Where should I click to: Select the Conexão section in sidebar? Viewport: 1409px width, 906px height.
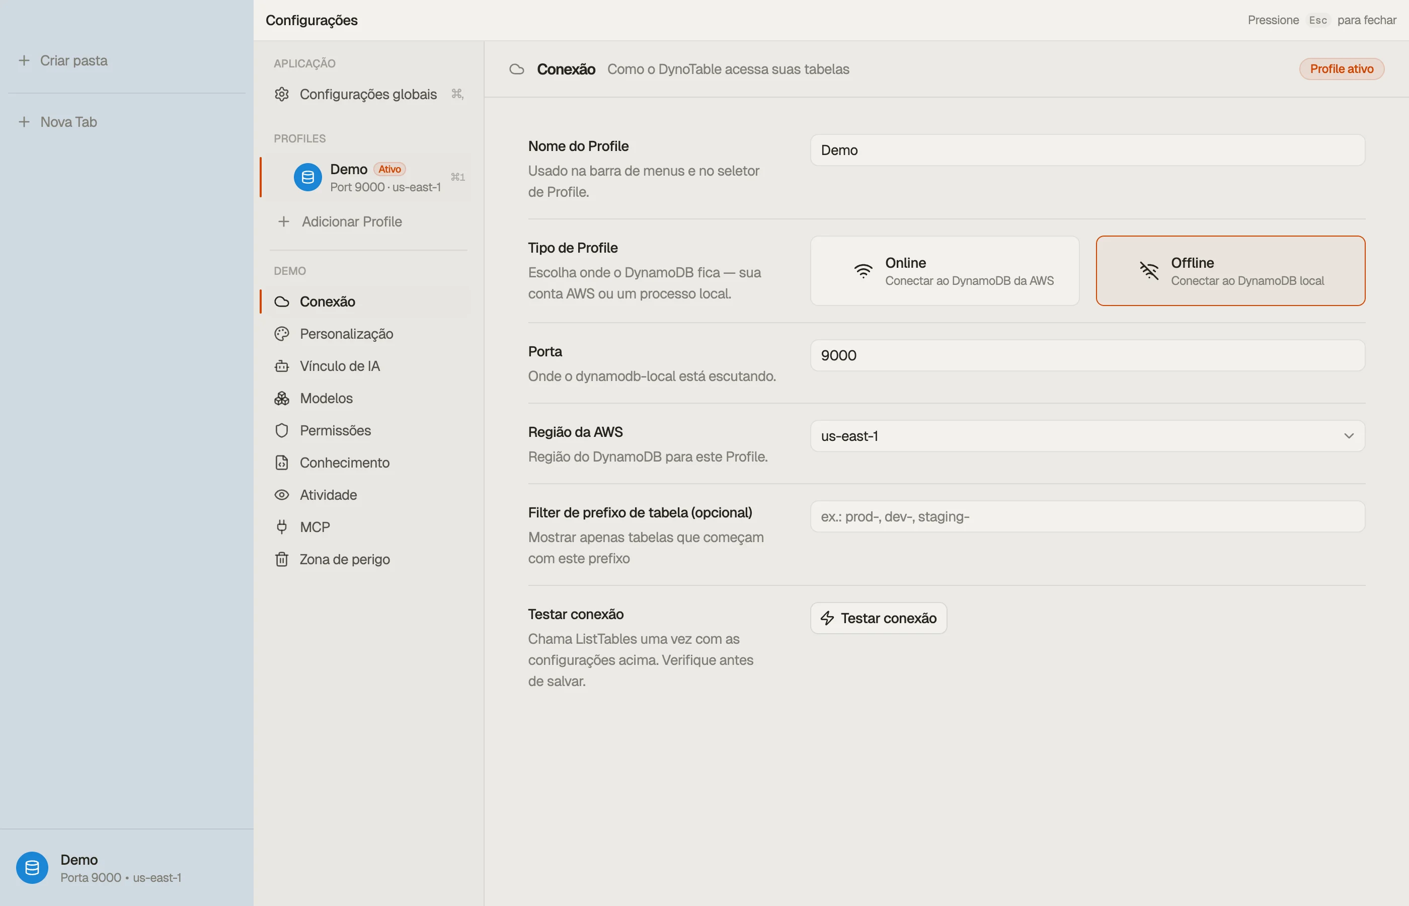[x=368, y=302]
